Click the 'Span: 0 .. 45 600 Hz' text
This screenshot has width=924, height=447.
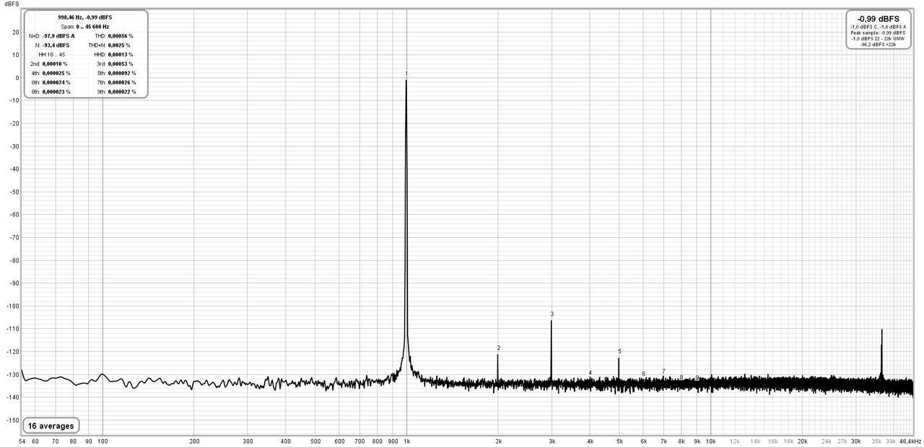coord(85,26)
